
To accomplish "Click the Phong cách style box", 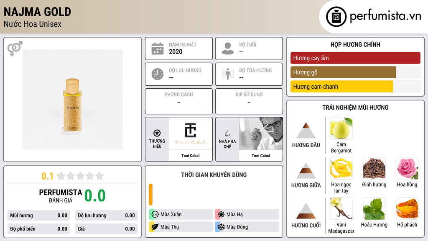I will (x=179, y=101).
